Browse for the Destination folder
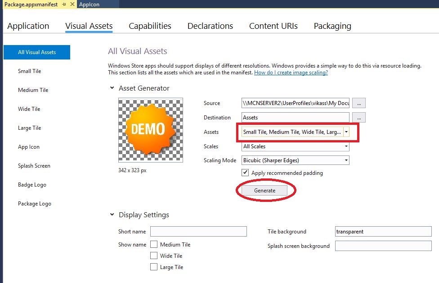Screen dimensions: 439x283 point(358,118)
